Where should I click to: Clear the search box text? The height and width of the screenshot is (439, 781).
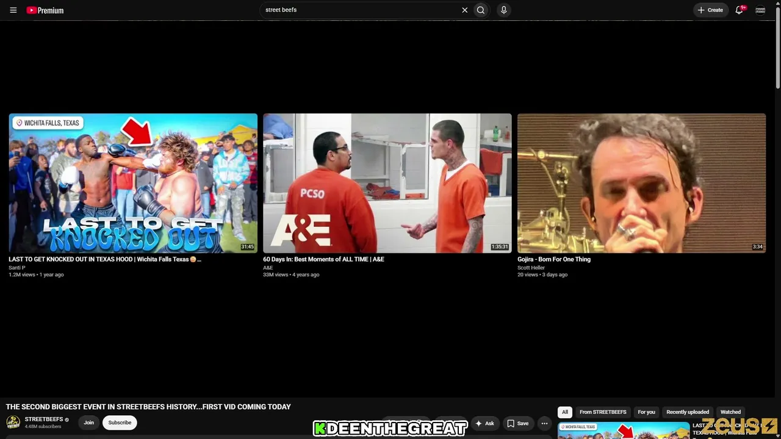click(464, 10)
